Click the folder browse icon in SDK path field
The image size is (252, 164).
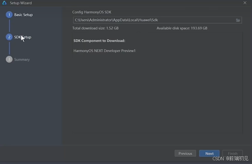click(238, 20)
